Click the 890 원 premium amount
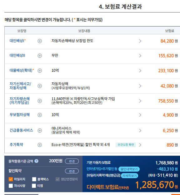The height and width of the screenshot is (195, 180). [x=172, y=145]
